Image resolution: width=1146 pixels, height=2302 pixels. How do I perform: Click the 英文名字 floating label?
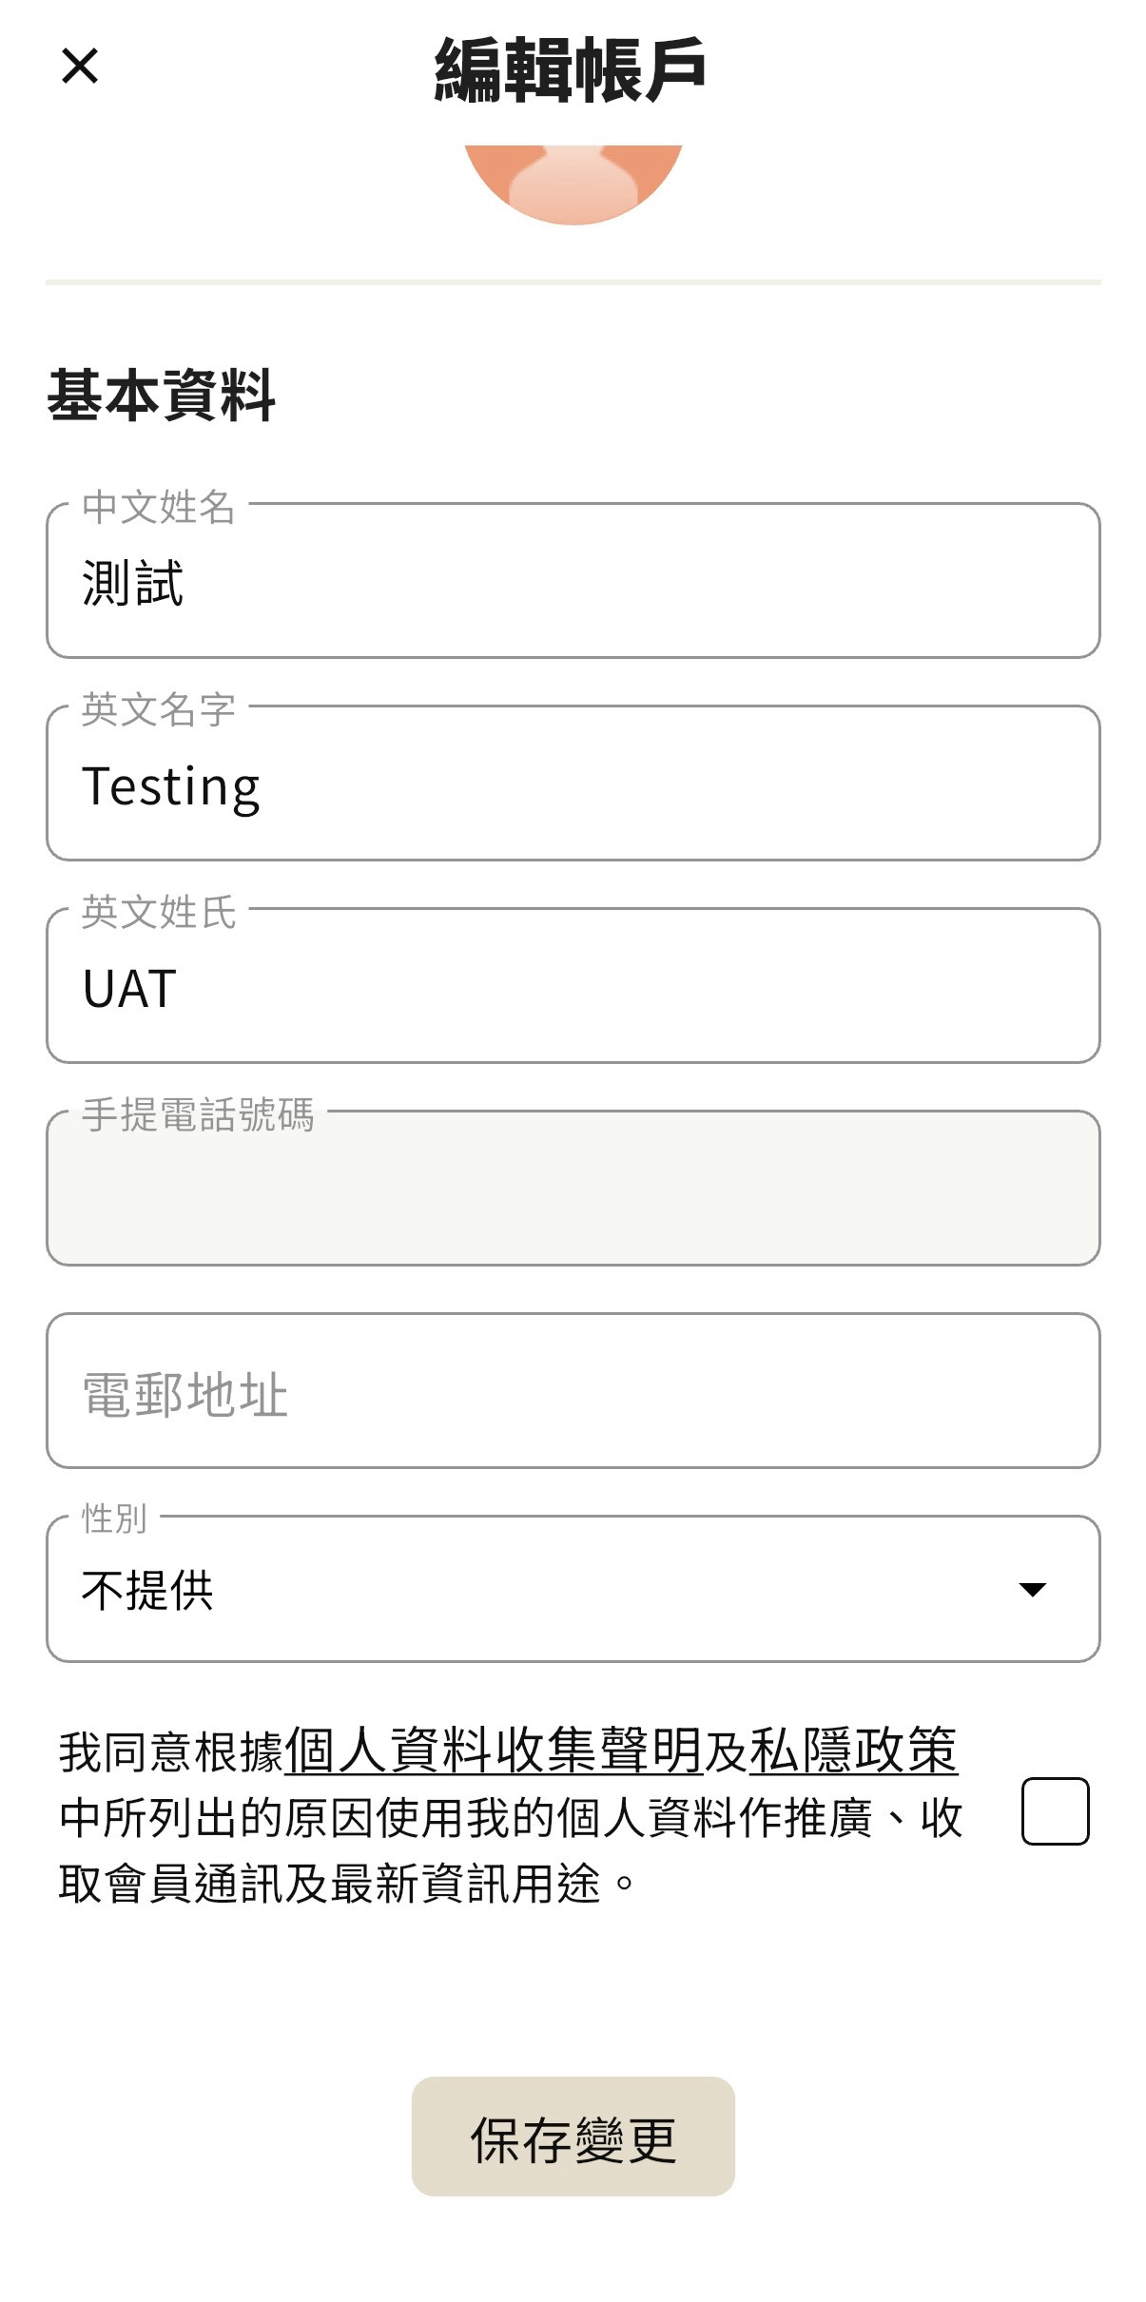click(158, 709)
